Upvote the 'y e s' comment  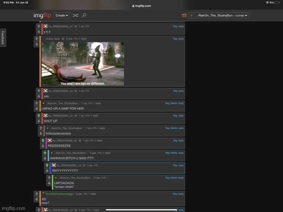point(39,26)
